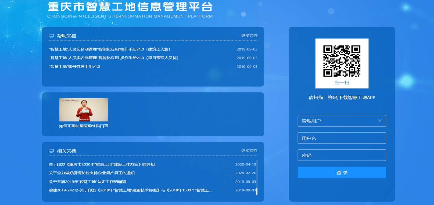This screenshot has width=434, height=205.
Task: Click the 请扫描二维码,下载智慧工地APP text
Action: (342, 98)
